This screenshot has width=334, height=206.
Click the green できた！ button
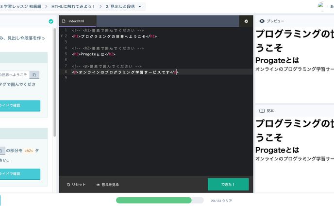(228, 184)
